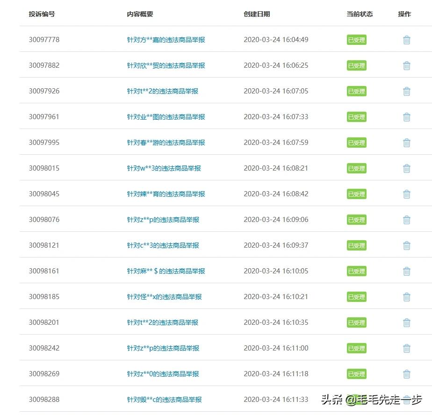Screen dimensions: 432x415
Task: Delete complaint 30098015 using trash icon
Action: pos(406,168)
